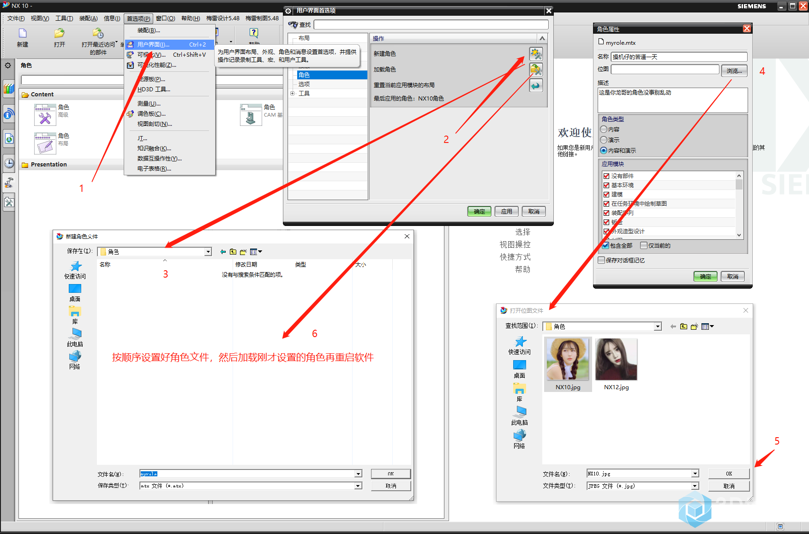Collapse the 操作 section in preferences dialog

[542, 38]
